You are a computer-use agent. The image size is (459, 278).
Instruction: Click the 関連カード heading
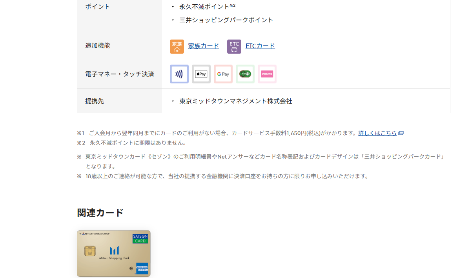click(100, 213)
